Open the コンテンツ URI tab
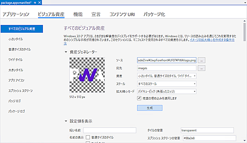 [x=122, y=14]
